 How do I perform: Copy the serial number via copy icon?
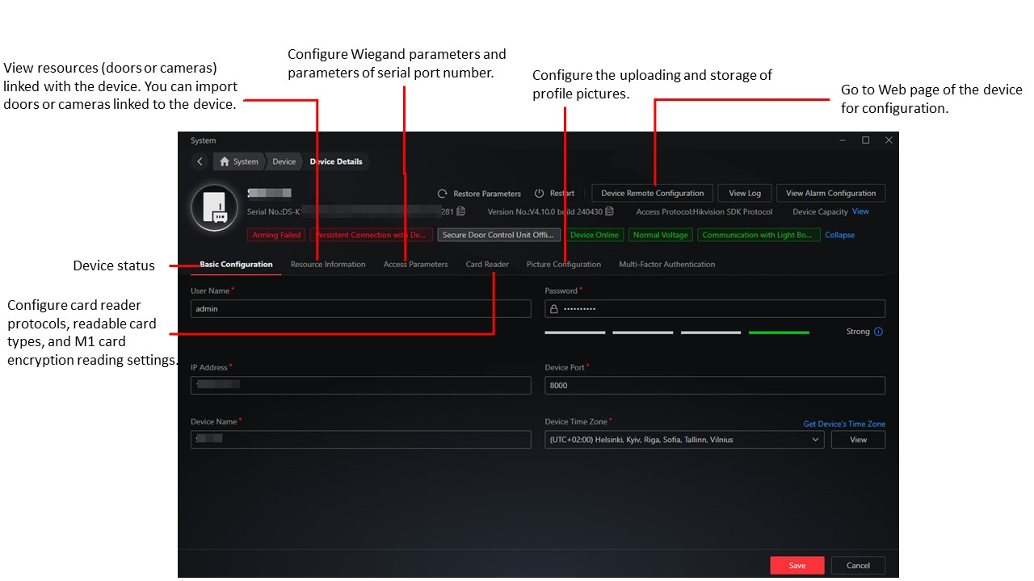460,211
